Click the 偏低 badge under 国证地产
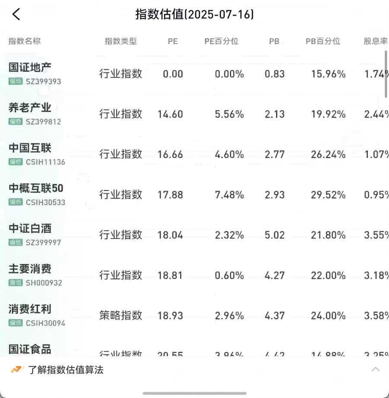This screenshot has height=398, width=389. (x=16, y=81)
